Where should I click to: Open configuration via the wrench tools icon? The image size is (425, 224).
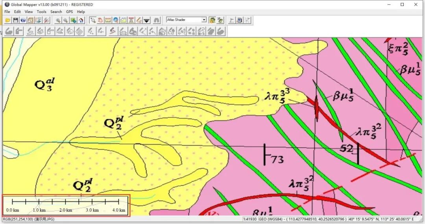tap(46, 20)
